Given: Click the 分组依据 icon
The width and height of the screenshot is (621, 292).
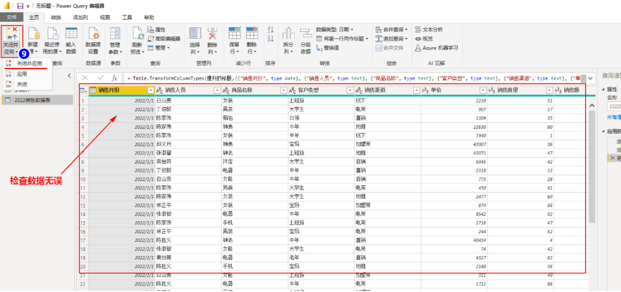Looking at the screenshot, I should pyautogui.click(x=306, y=34).
